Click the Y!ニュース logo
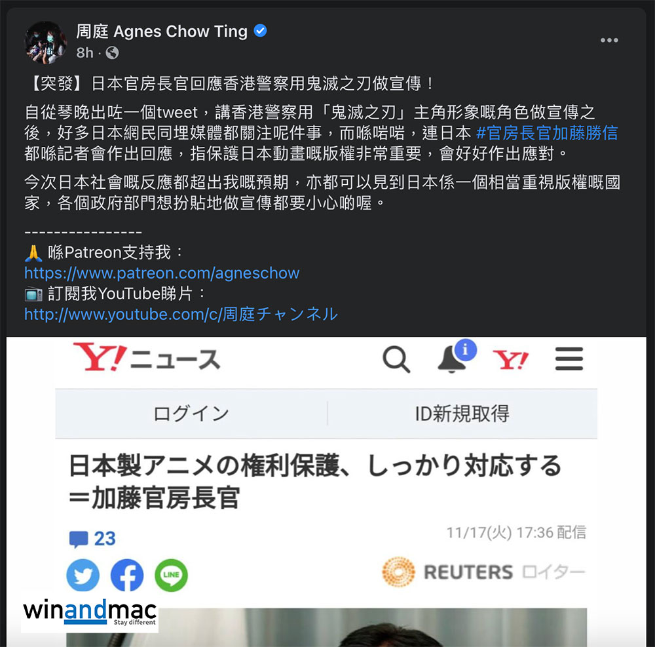 pos(147,357)
